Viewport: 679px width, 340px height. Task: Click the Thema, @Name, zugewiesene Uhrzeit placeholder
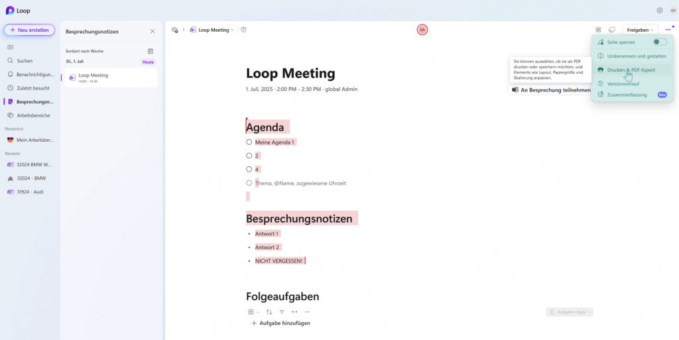click(x=300, y=184)
